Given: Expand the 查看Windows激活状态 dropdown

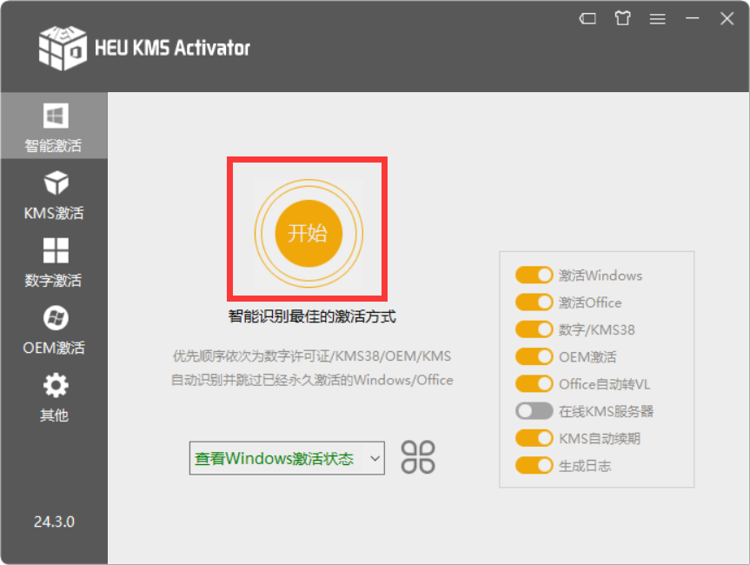Looking at the screenshot, I should click(287, 458).
